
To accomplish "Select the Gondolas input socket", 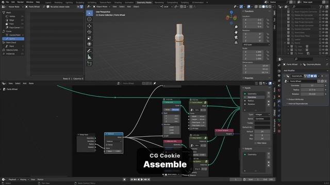I will [x=254, y=97].
